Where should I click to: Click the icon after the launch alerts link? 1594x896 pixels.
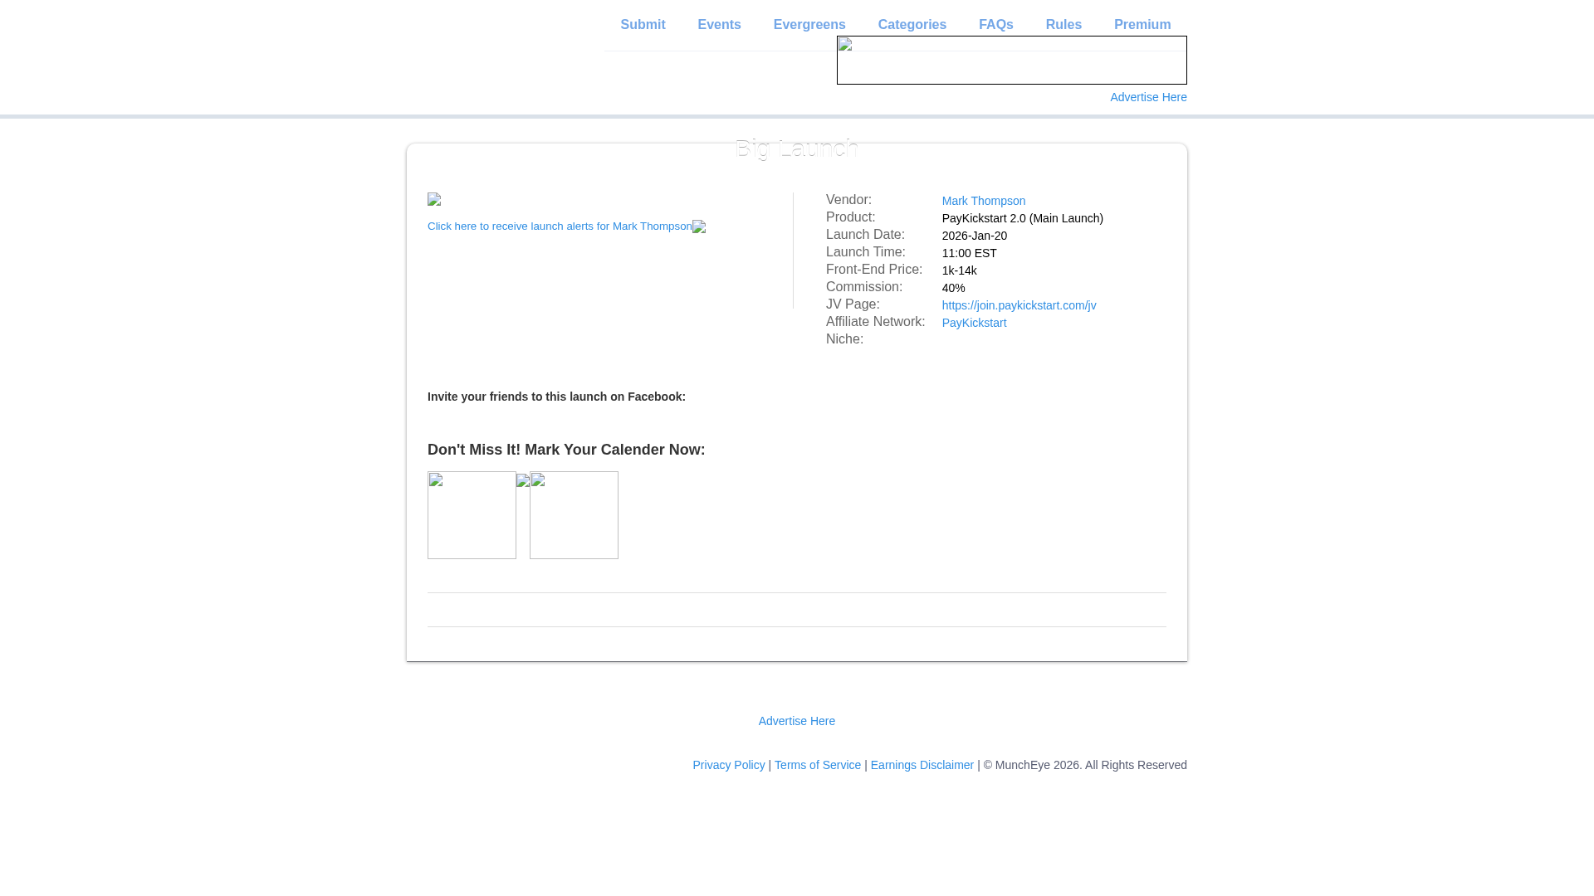tap(699, 227)
